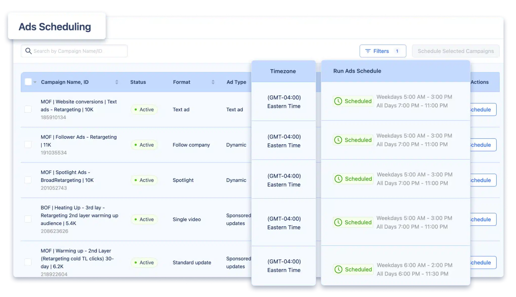Click the Ad Type column header
Image resolution: width=516 pixels, height=297 pixels.
click(x=236, y=82)
